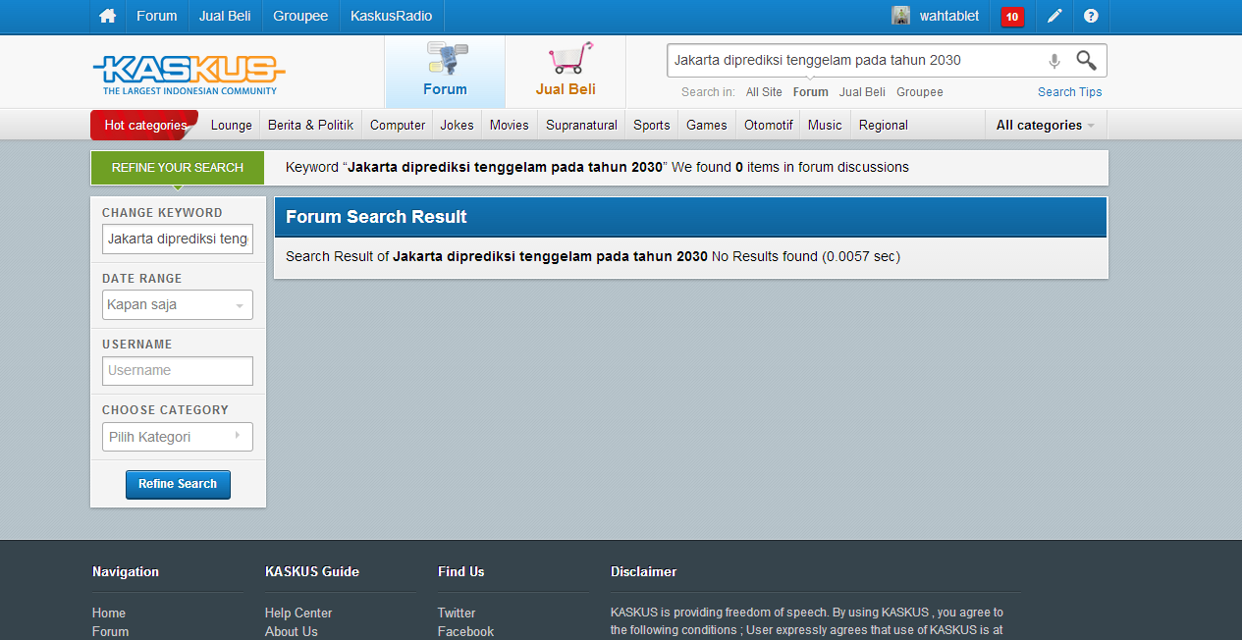Open KaskusRadio in the top navigation bar
The width and height of the screenshot is (1242, 640).
391,16
